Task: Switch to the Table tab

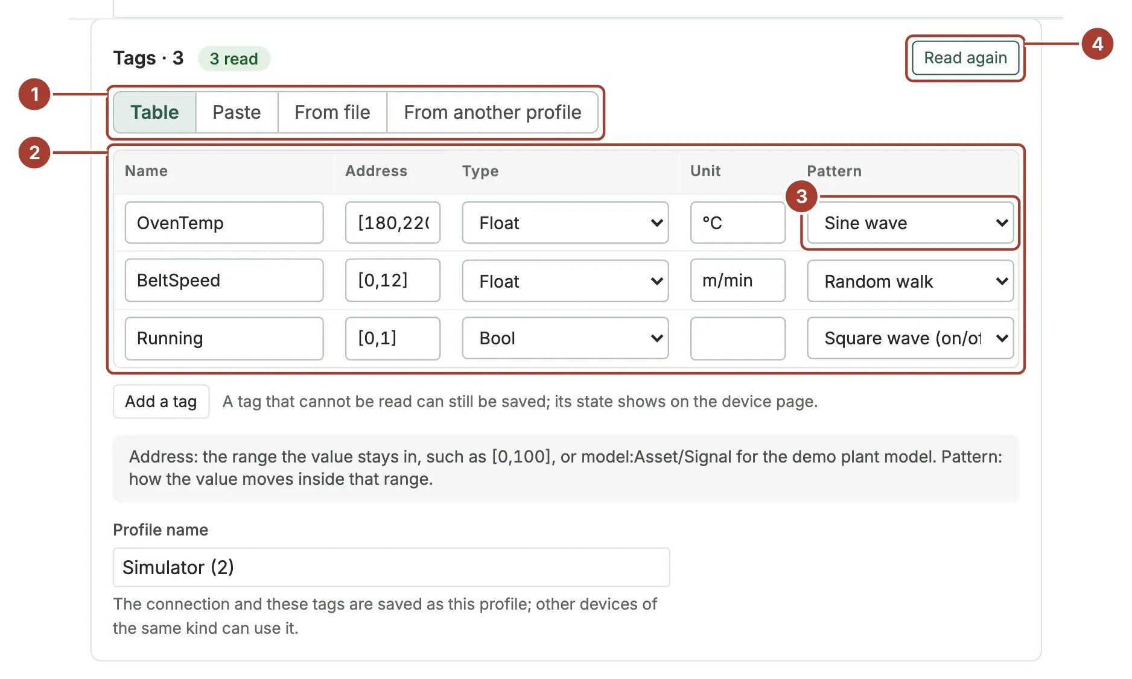Action: coord(154,112)
